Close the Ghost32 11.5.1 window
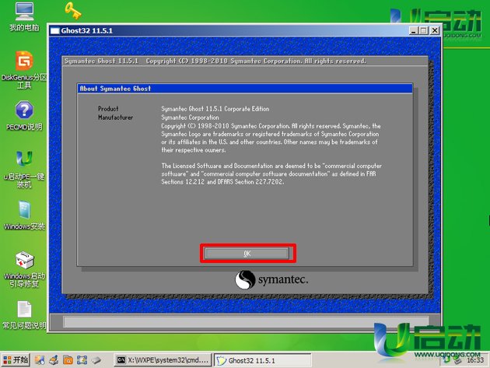 435,30
